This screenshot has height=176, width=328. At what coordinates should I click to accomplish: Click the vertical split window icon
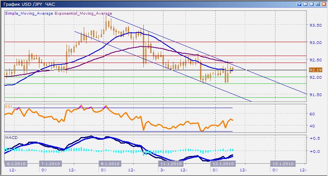306,4
